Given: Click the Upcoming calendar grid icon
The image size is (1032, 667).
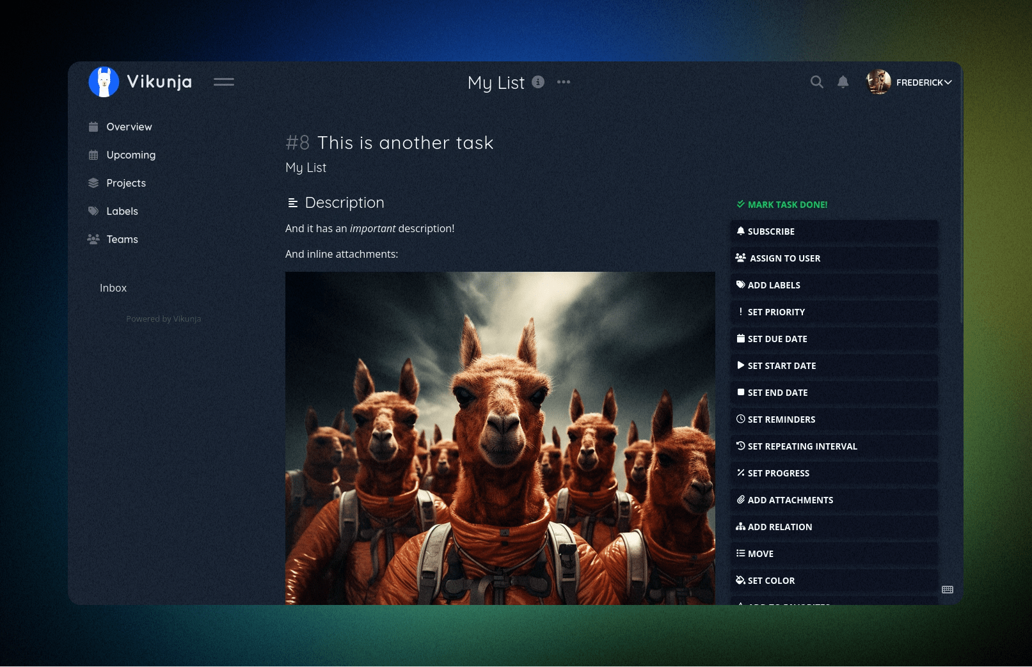Looking at the screenshot, I should click(93, 155).
